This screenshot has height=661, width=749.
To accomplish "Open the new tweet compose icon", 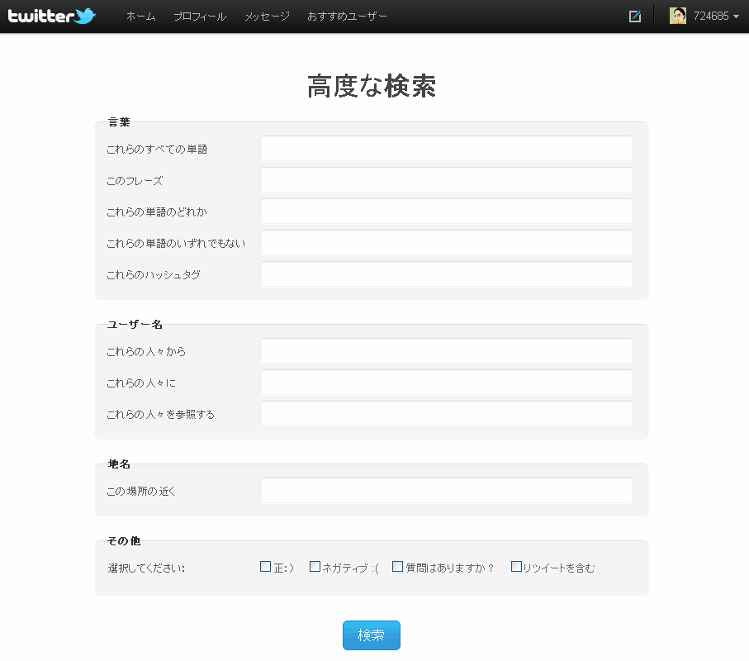I will (x=634, y=16).
